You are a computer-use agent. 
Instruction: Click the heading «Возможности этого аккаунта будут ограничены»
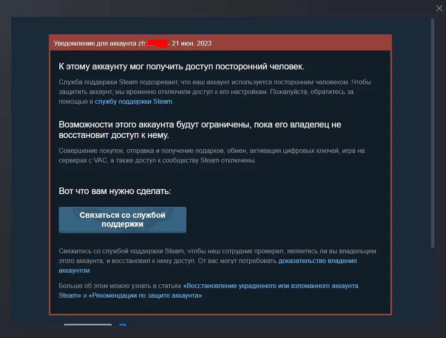[x=200, y=130]
